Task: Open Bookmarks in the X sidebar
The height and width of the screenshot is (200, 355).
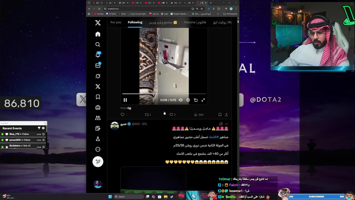Action: [x=98, y=97]
